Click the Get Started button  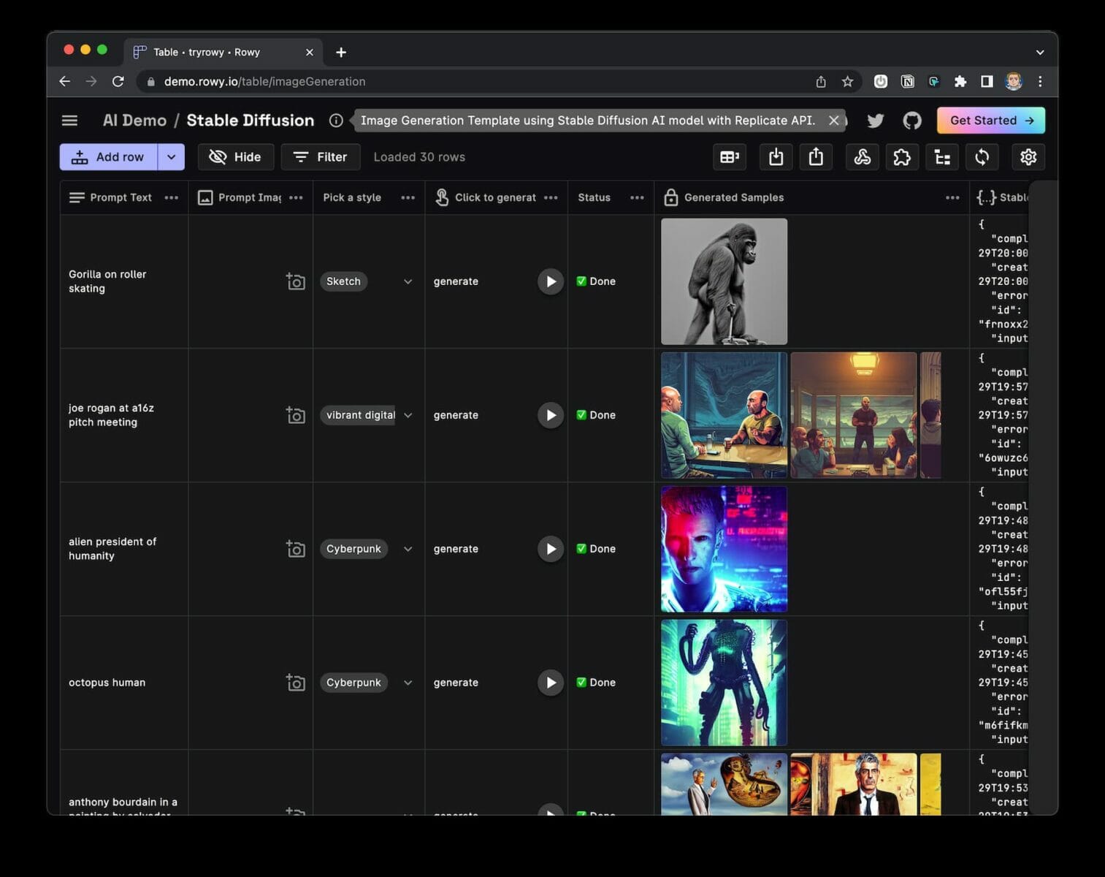click(990, 121)
